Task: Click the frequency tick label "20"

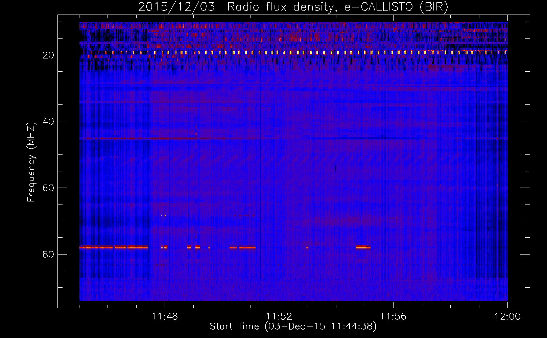Action: click(48, 55)
